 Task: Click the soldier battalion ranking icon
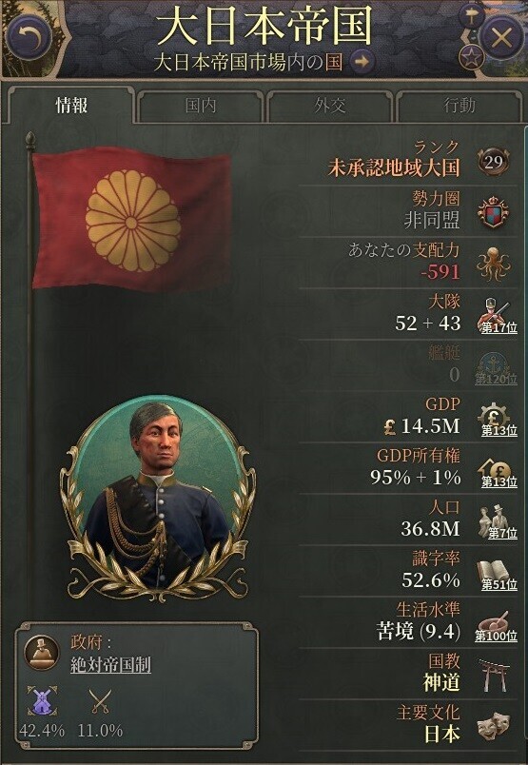pos(496,316)
